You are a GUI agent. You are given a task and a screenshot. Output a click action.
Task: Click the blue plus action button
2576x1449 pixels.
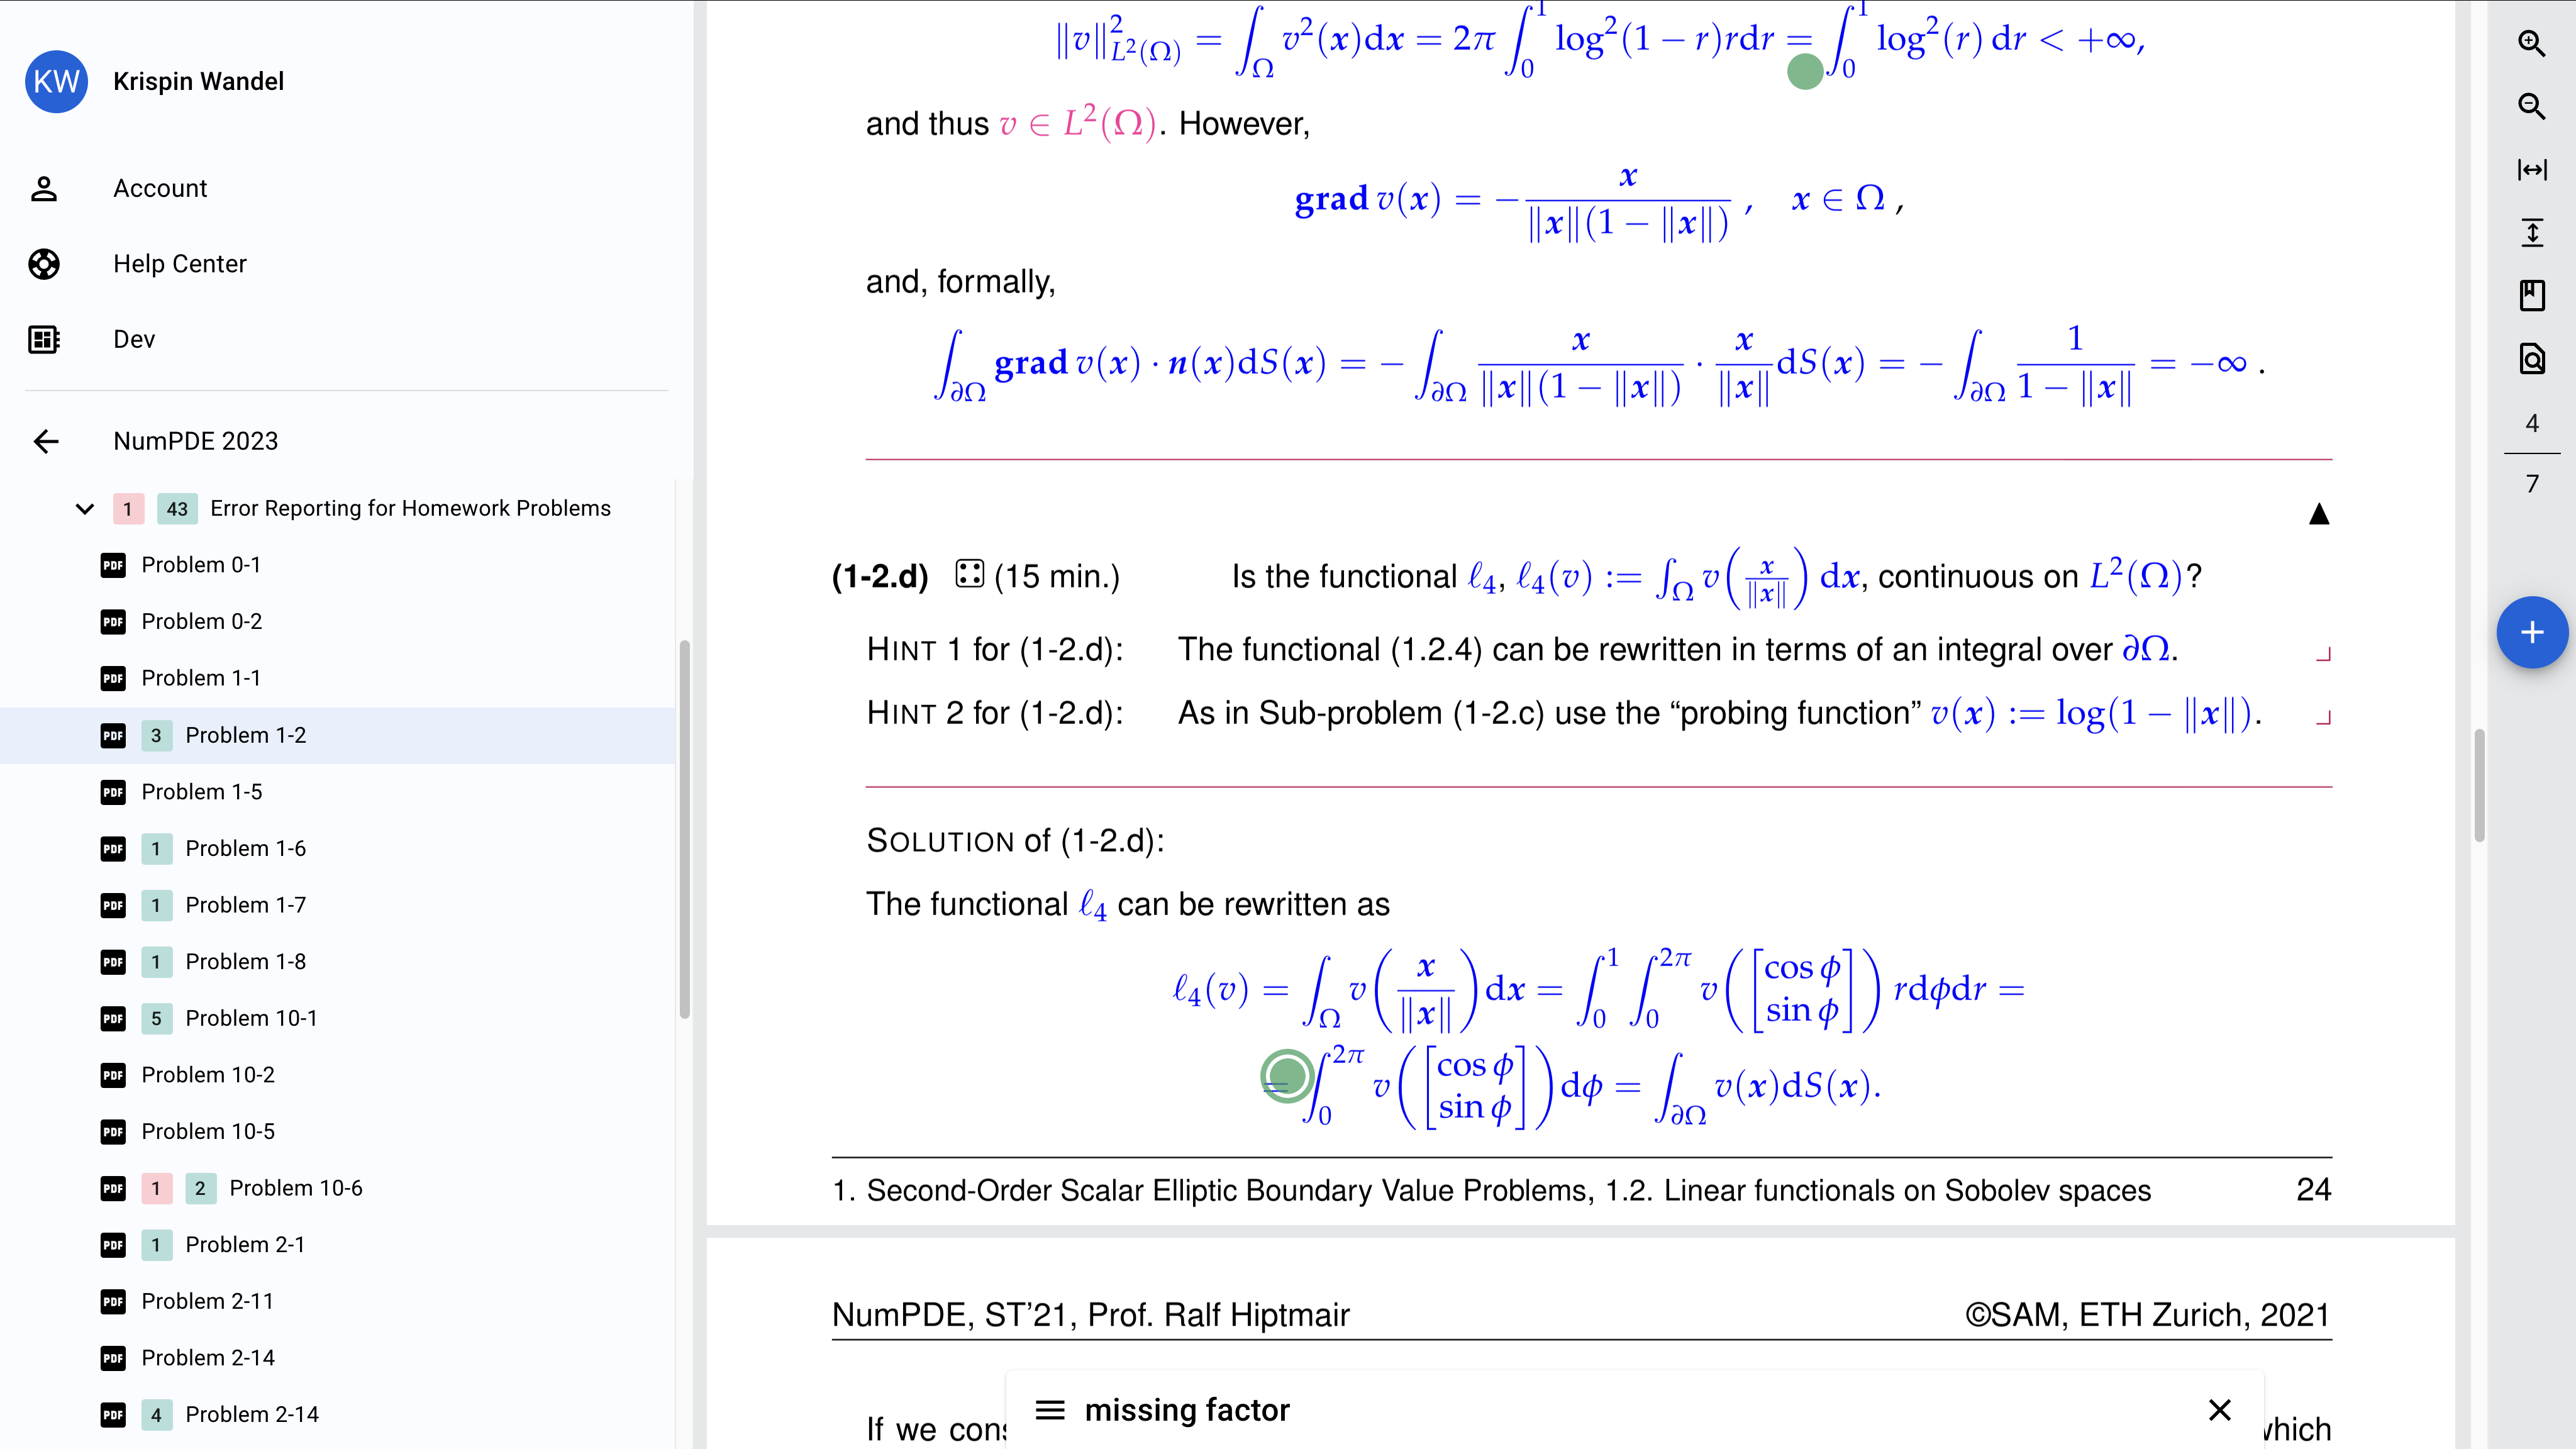point(2532,632)
